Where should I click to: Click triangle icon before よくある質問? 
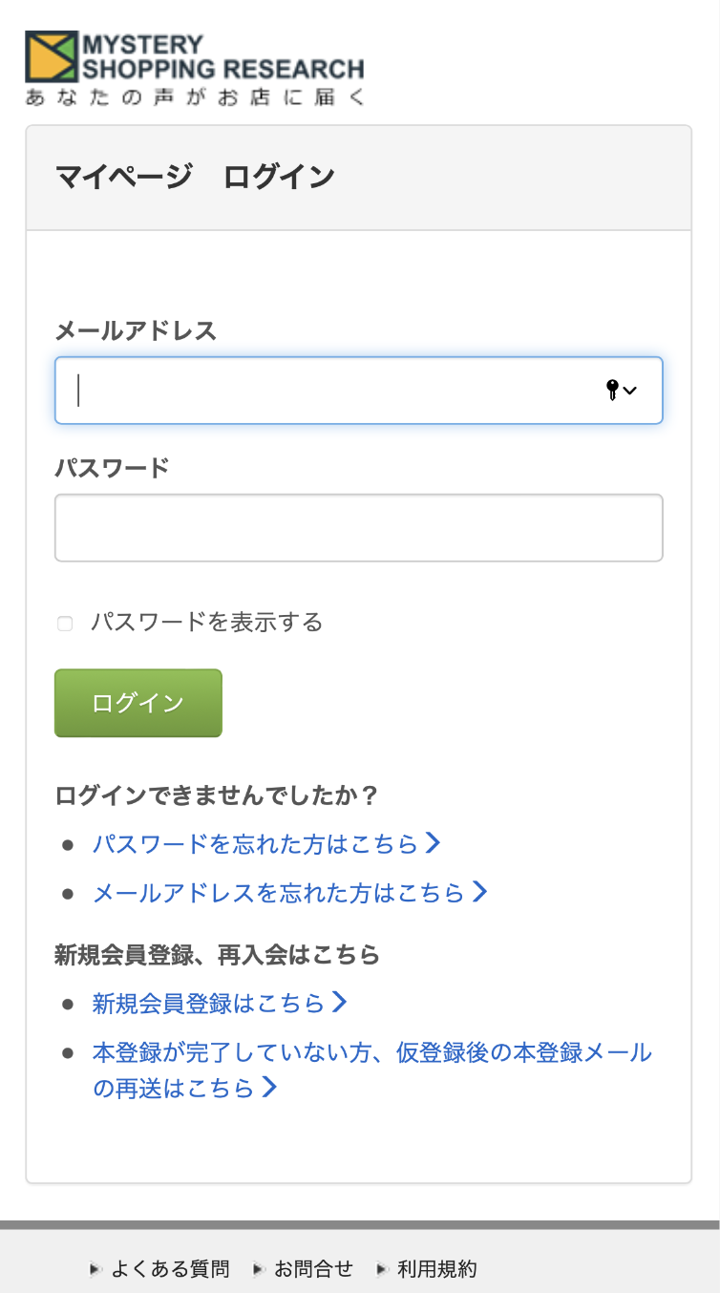point(94,1269)
